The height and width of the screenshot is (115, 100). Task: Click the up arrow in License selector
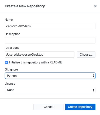point(93,89)
